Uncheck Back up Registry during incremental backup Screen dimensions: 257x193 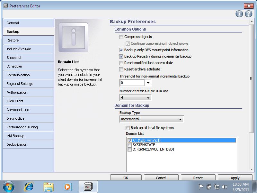point(121,57)
